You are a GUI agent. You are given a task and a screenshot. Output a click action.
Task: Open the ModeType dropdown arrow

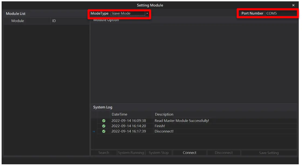tap(147, 13)
